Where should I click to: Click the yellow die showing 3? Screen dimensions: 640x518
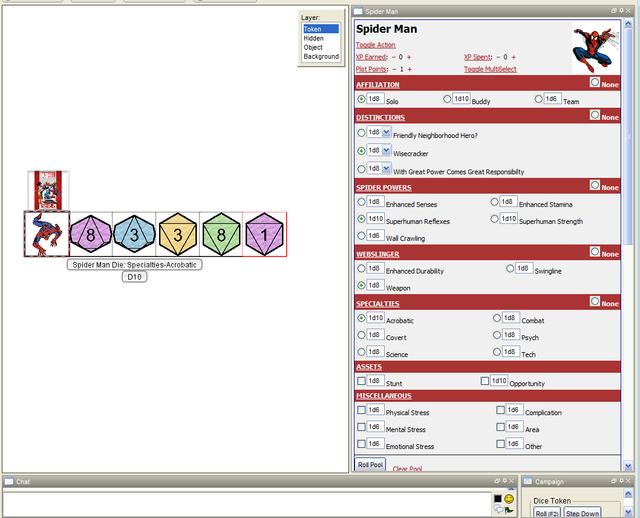(178, 234)
